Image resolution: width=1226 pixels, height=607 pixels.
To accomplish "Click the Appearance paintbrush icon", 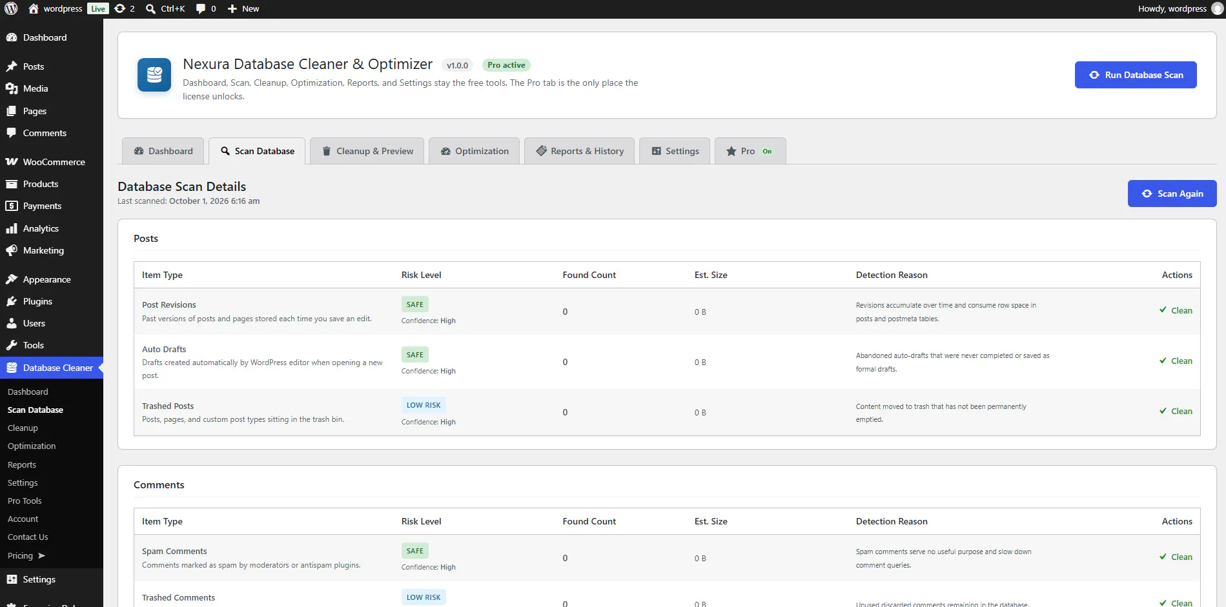I will click(12, 279).
